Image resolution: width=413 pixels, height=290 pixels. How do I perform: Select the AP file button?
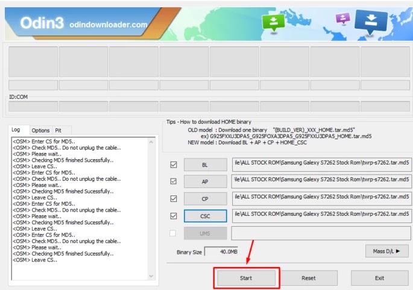205,181
